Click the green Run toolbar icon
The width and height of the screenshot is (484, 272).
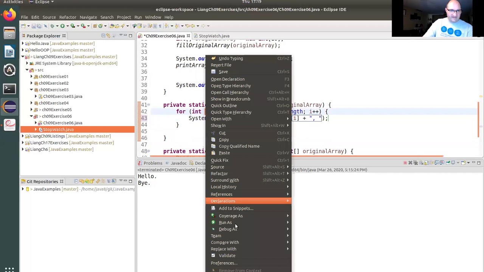62,26
